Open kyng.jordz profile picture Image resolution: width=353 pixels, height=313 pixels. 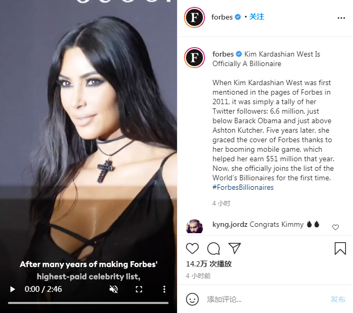pyautogui.click(x=194, y=227)
